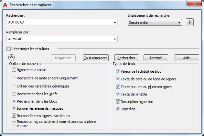204x136 pixels.
Task: Toggle Texte de la table checkbox
Action: pyautogui.click(x=118, y=94)
